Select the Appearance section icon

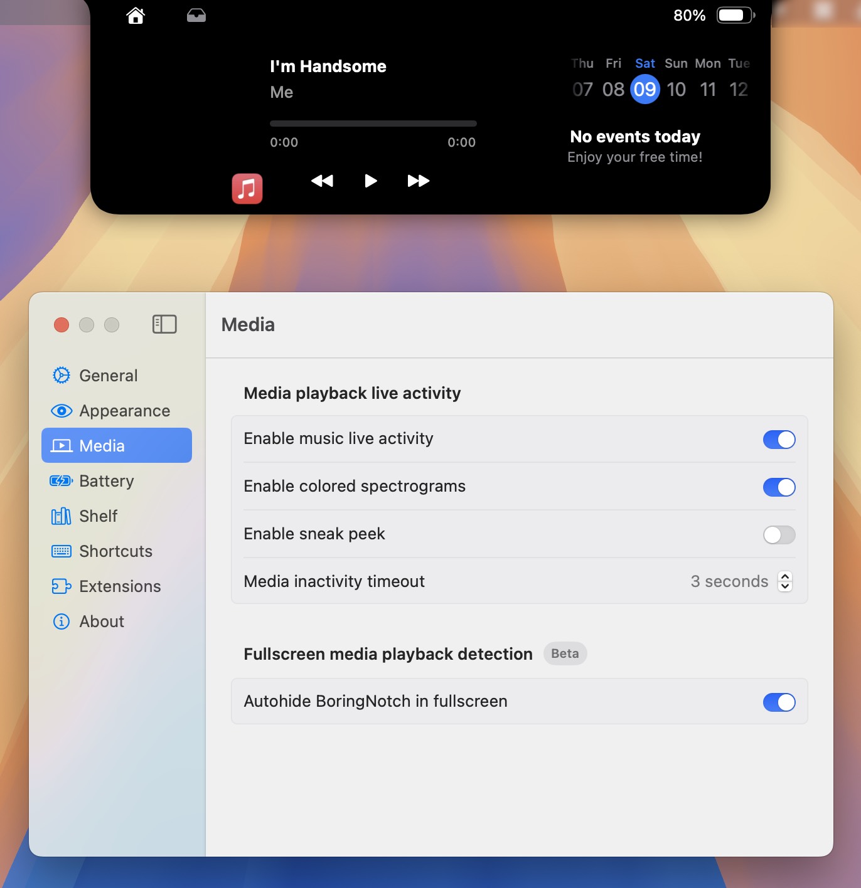61,411
